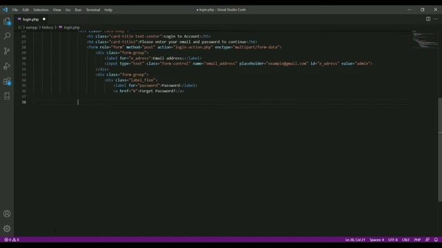Click Spaces: 4 indentation setting
442x248 pixels.
(376, 240)
